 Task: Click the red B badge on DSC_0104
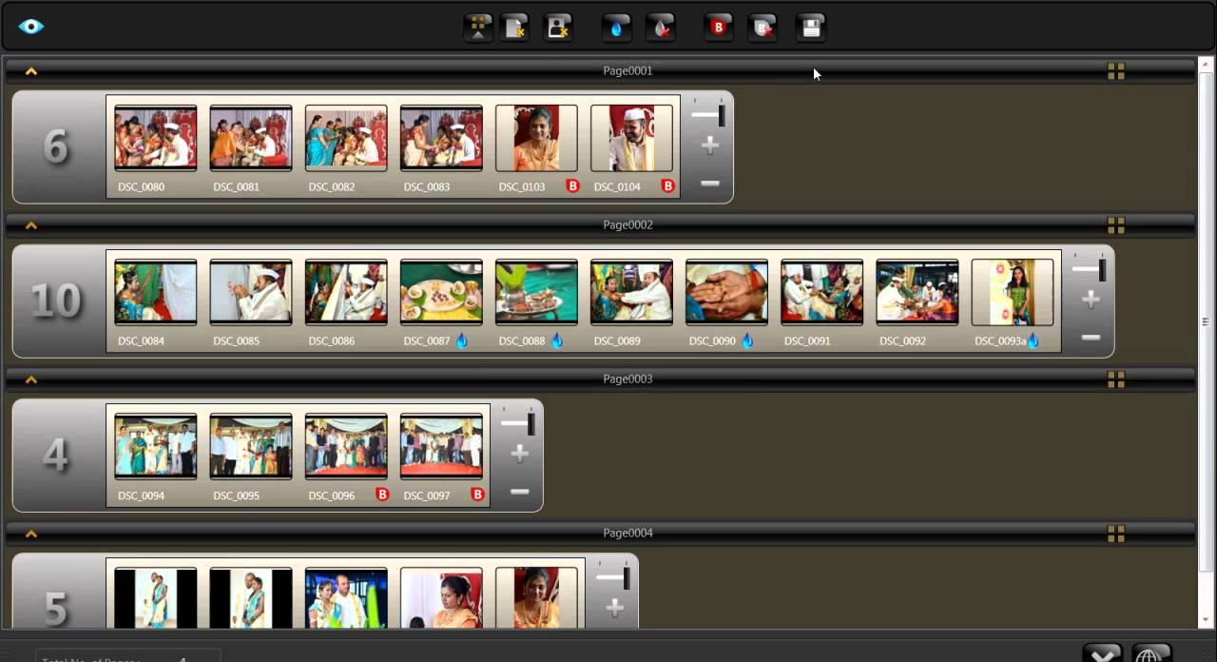(667, 186)
